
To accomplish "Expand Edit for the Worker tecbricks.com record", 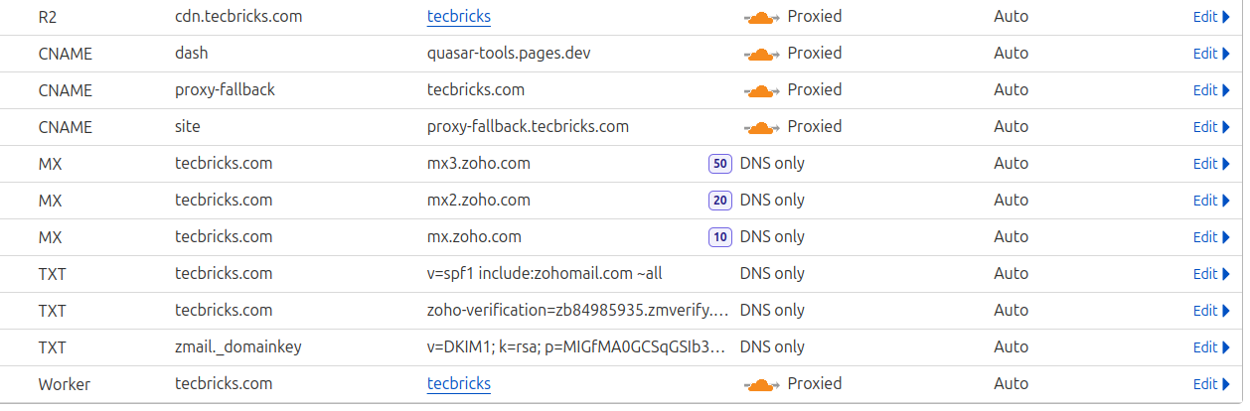I will 1210,384.
